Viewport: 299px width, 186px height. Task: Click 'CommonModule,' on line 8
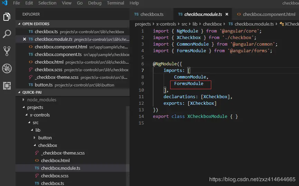pyautogui.click(x=191, y=77)
